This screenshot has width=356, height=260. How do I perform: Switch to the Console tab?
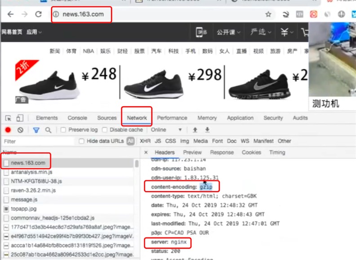[x=77, y=118]
